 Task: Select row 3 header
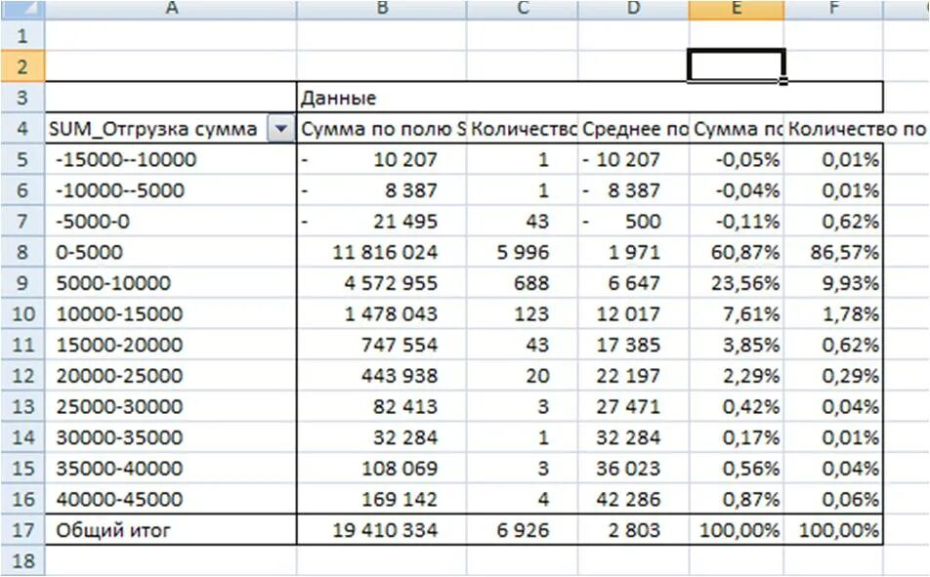(22, 98)
